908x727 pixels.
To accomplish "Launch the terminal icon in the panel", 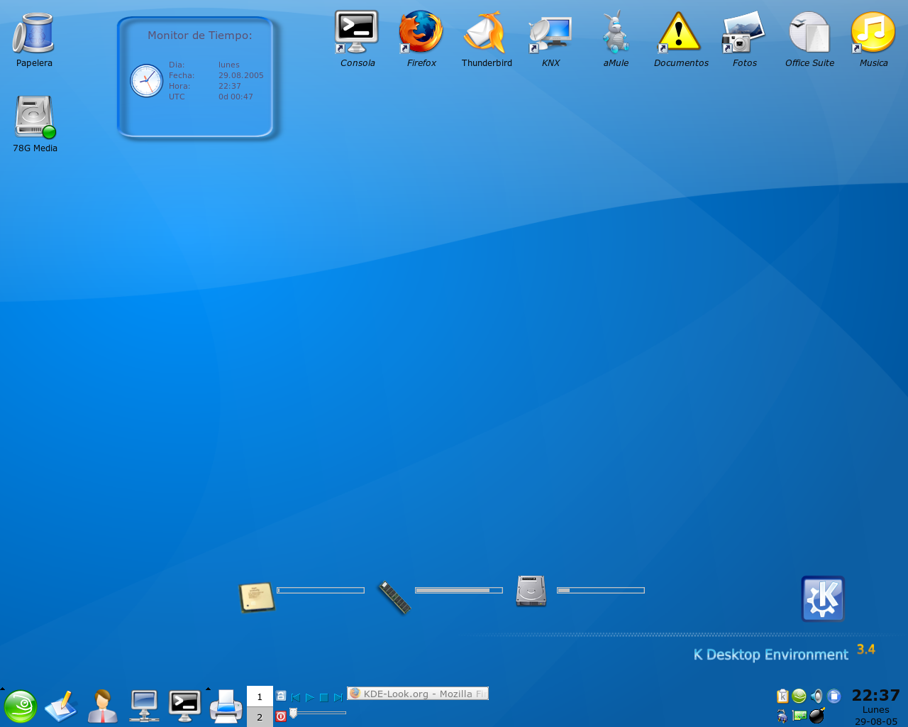I will click(x=184, y=706).
